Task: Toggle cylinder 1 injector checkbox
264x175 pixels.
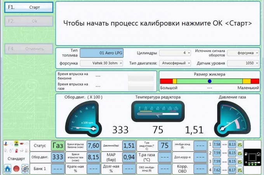Action: (240, 144)
